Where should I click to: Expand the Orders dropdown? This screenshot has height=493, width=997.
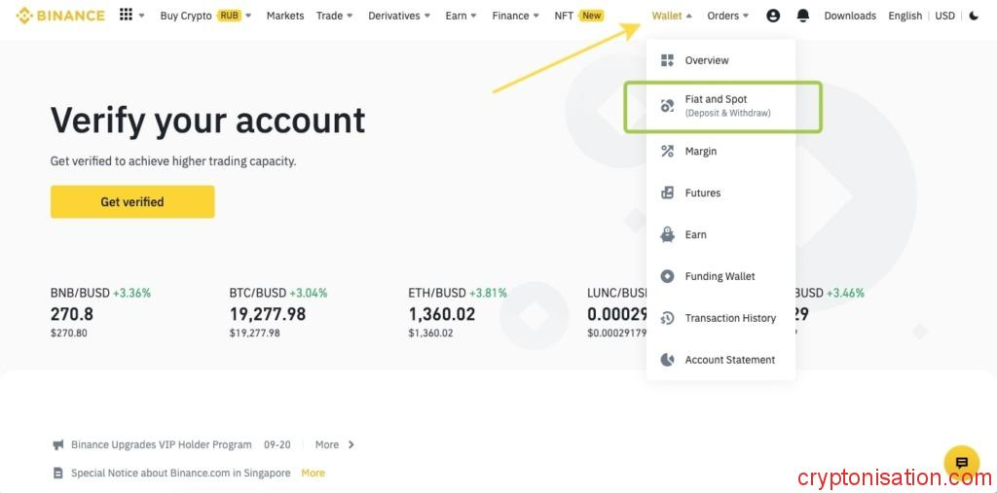tap(728, 16)
